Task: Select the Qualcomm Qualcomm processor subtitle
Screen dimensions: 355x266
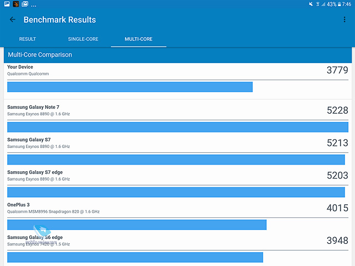Action: (28, 74)
